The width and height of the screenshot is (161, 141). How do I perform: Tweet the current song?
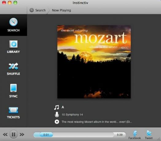pos(149,135)
